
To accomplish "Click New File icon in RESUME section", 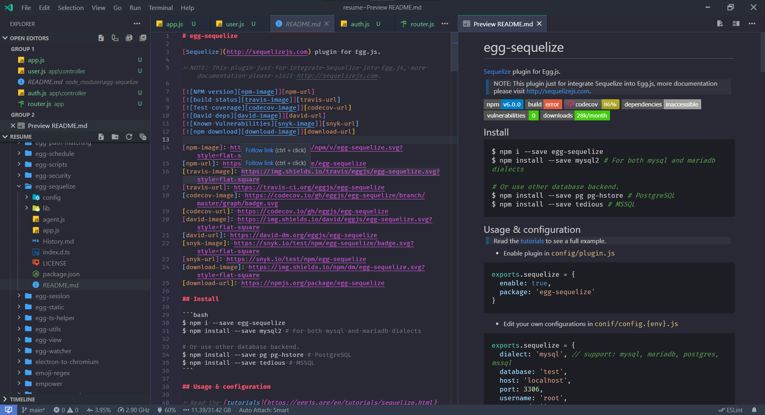I will pos(101,137).
